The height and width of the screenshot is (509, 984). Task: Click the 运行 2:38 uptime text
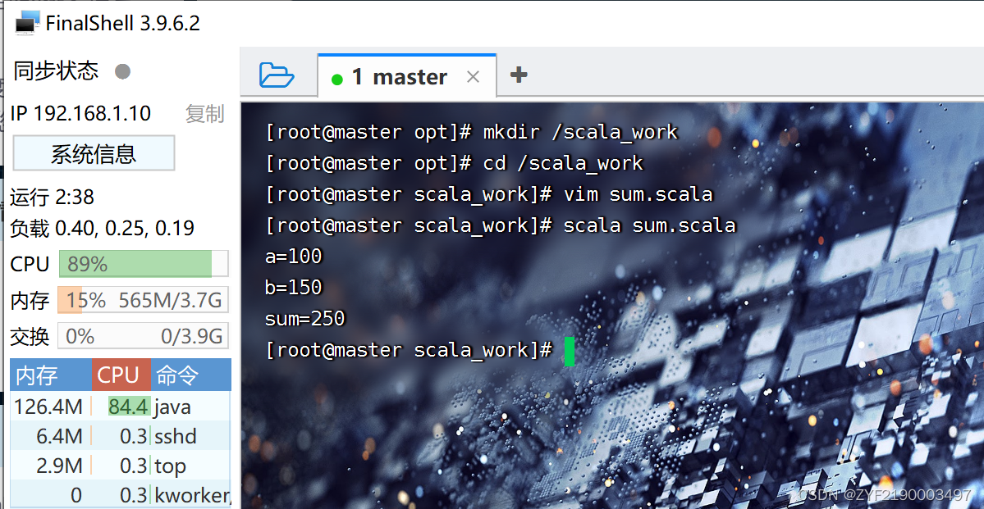[52, 198]
